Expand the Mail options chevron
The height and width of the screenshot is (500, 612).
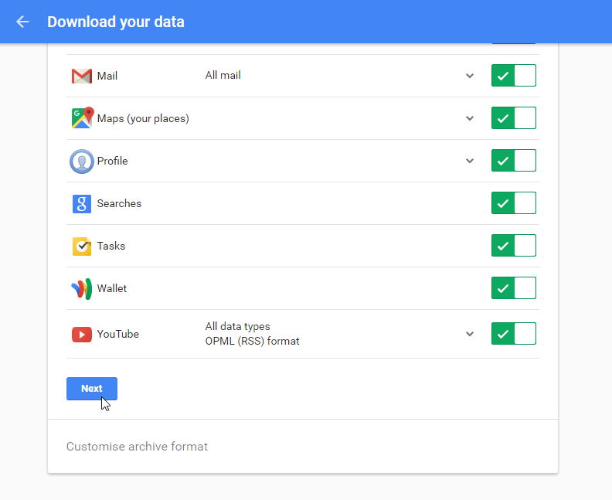(x=470, y=76)
